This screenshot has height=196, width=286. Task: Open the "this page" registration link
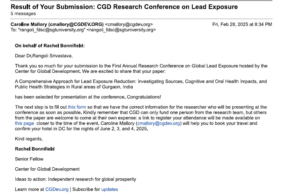[24, 123]
